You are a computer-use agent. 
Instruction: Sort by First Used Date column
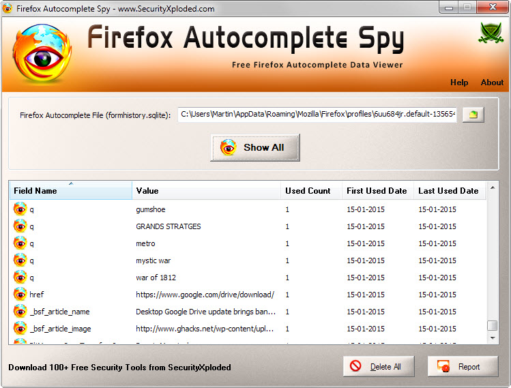[378, 190]
